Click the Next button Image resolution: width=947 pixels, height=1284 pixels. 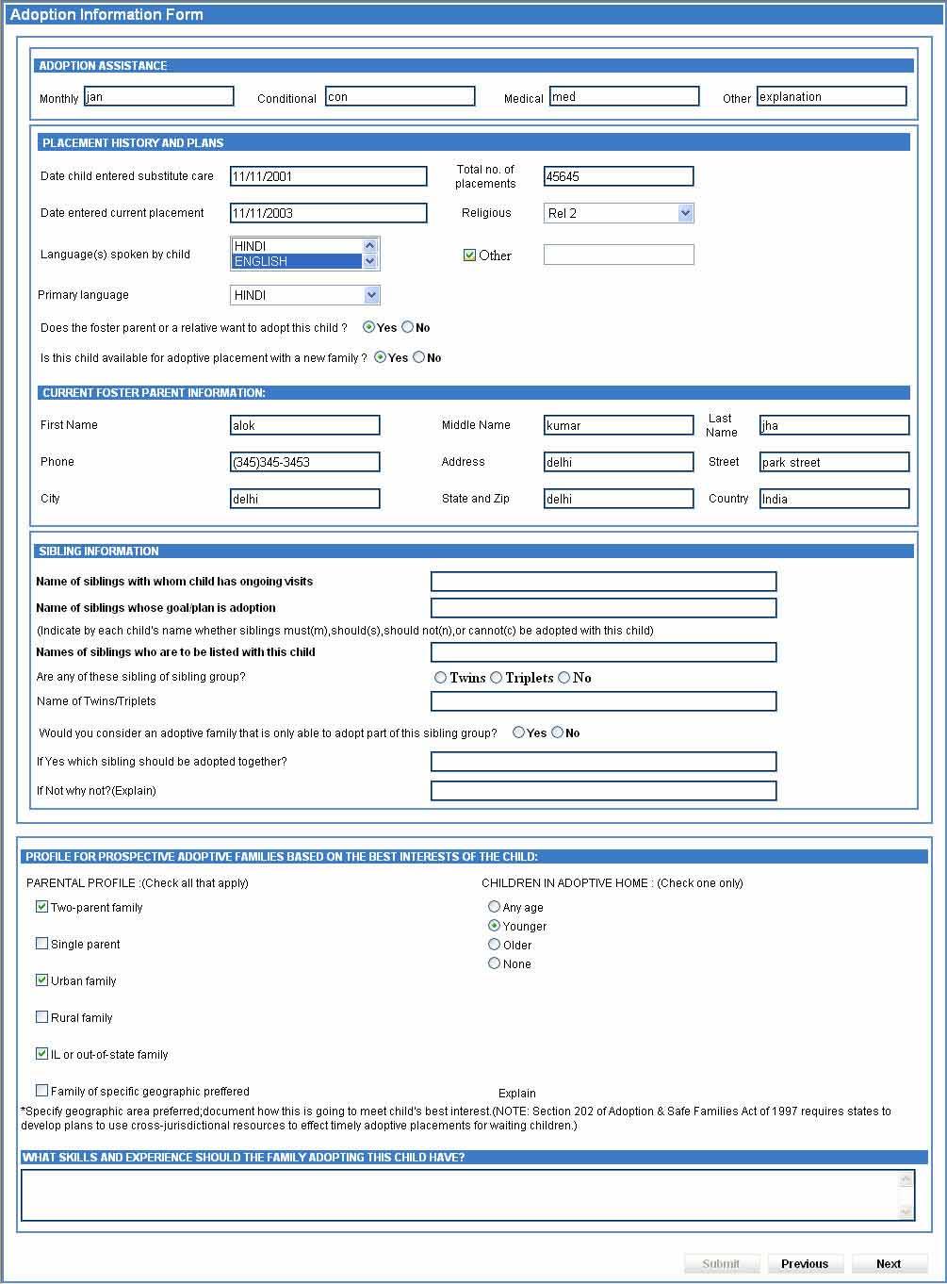click(x=889, y=1264)
